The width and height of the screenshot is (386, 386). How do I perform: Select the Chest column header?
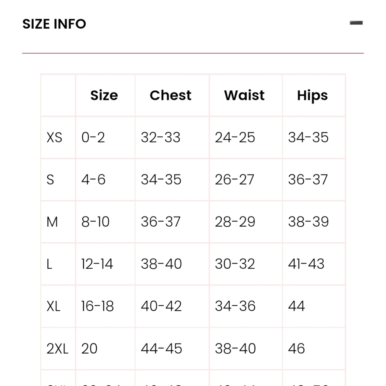(170, 95)
